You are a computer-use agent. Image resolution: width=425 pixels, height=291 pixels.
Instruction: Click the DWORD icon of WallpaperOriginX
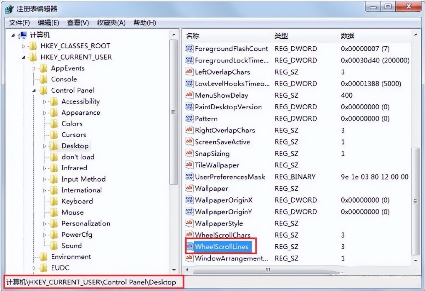(189, 200)
